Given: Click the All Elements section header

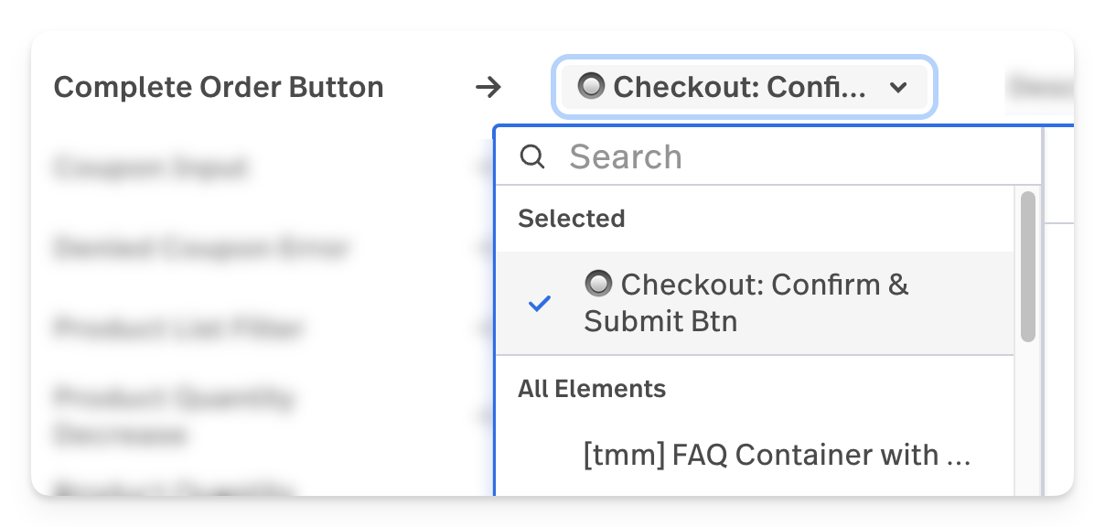Looking at the screenshot, I should (592, 389).
